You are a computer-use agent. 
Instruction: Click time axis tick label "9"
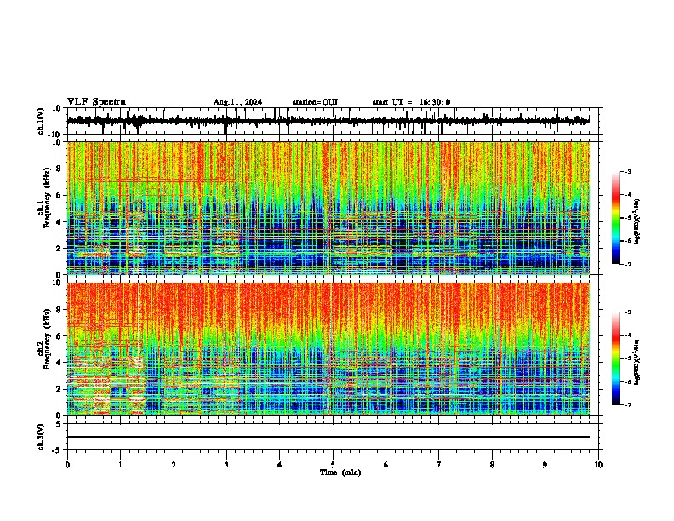tap(545, 465)
